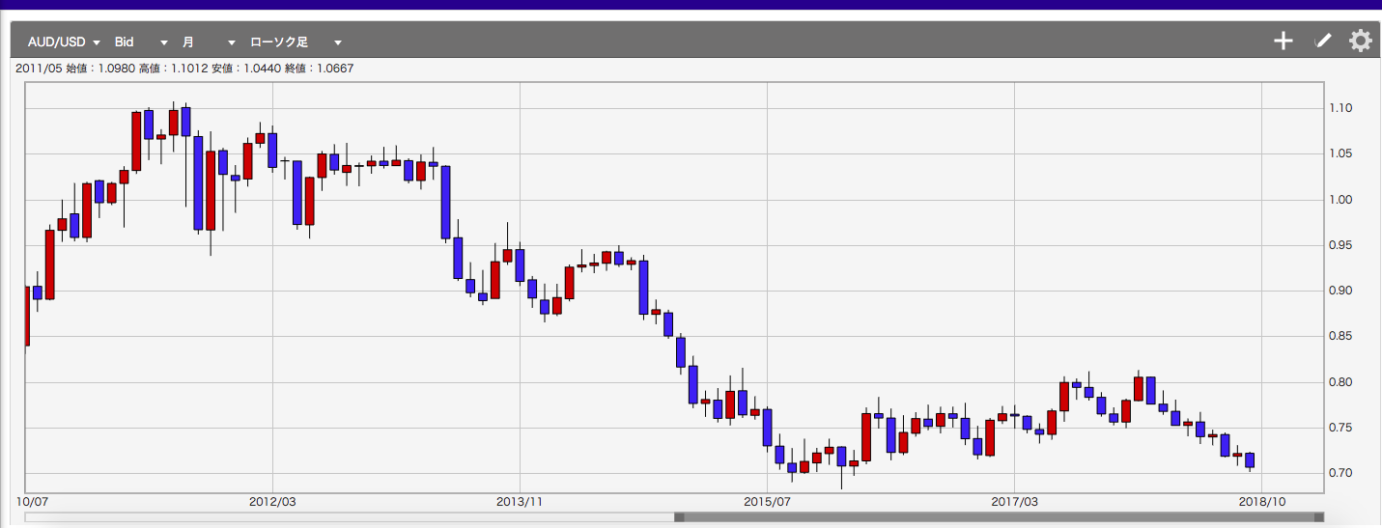
Task: Select the pencil drawing tool icon
Action: point(1323,41)
